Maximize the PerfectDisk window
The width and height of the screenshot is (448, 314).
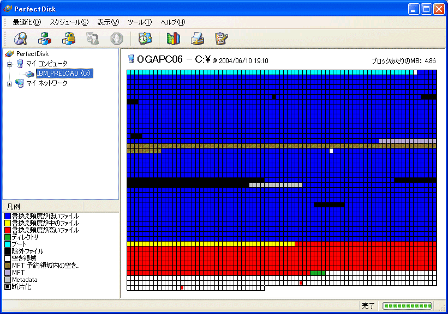426,9
